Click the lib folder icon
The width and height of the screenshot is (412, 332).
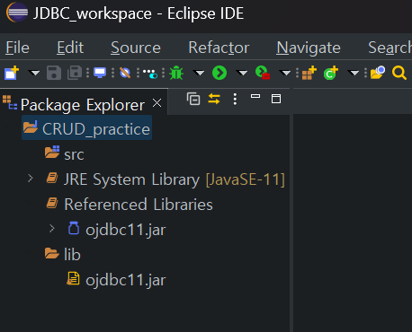tap(52, 253)
